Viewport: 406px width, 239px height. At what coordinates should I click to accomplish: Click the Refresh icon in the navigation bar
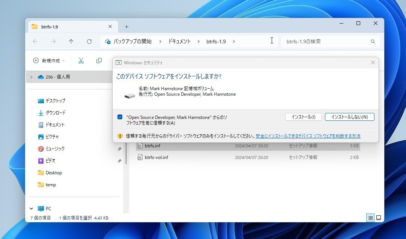89,42
